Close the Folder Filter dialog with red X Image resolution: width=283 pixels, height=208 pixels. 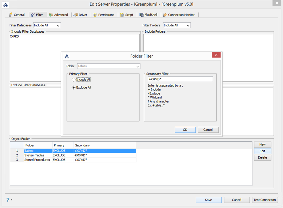(216, 55)
